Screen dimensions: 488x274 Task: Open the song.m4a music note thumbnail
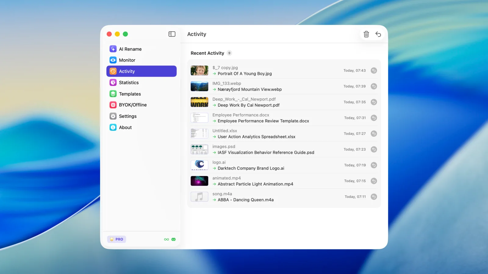(x=199, y=197)
